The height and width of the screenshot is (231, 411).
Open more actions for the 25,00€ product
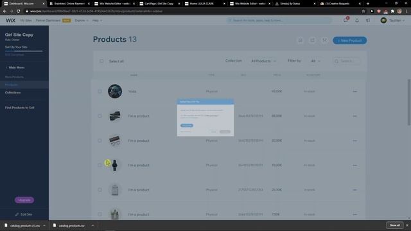[354, 190]
